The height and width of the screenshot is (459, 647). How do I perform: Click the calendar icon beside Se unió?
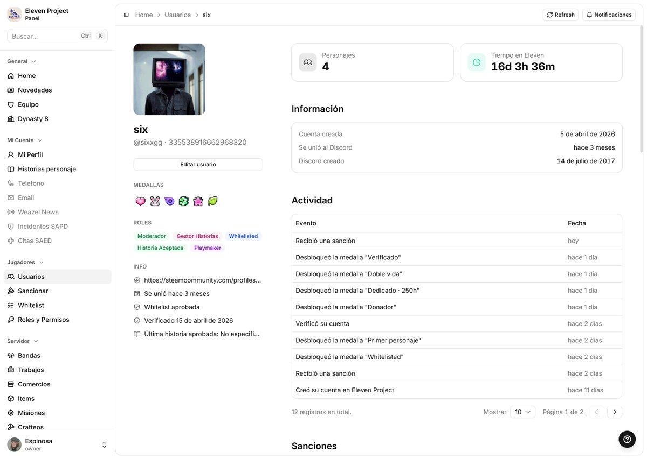pos(137,294)
